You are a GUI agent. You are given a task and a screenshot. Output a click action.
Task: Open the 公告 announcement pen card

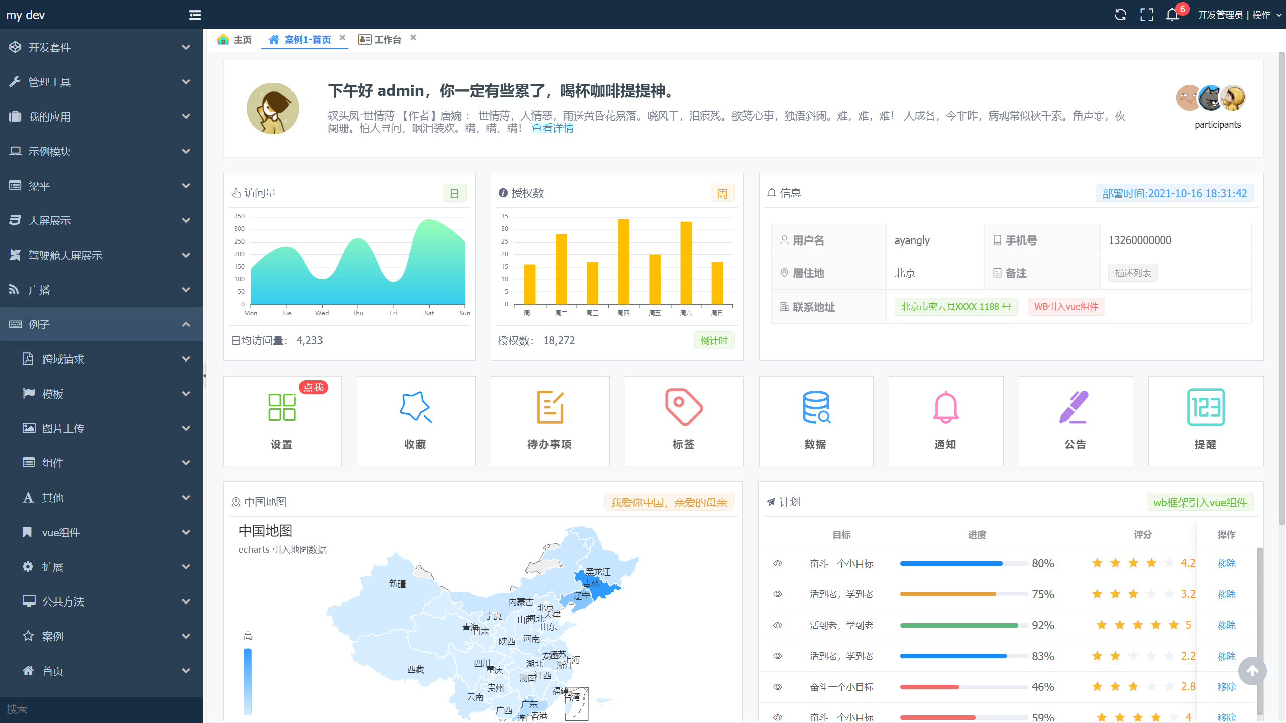1076,421
